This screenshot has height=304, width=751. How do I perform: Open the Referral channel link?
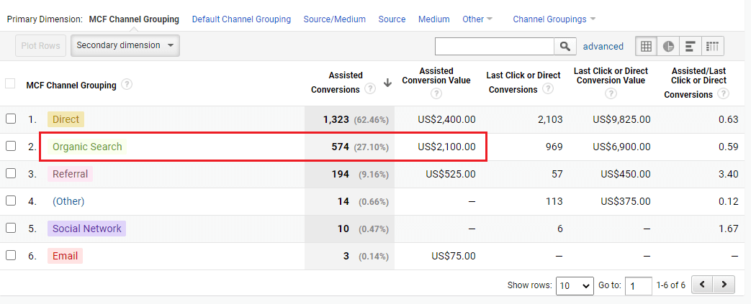pyautogui.click(x=70, y=174)
